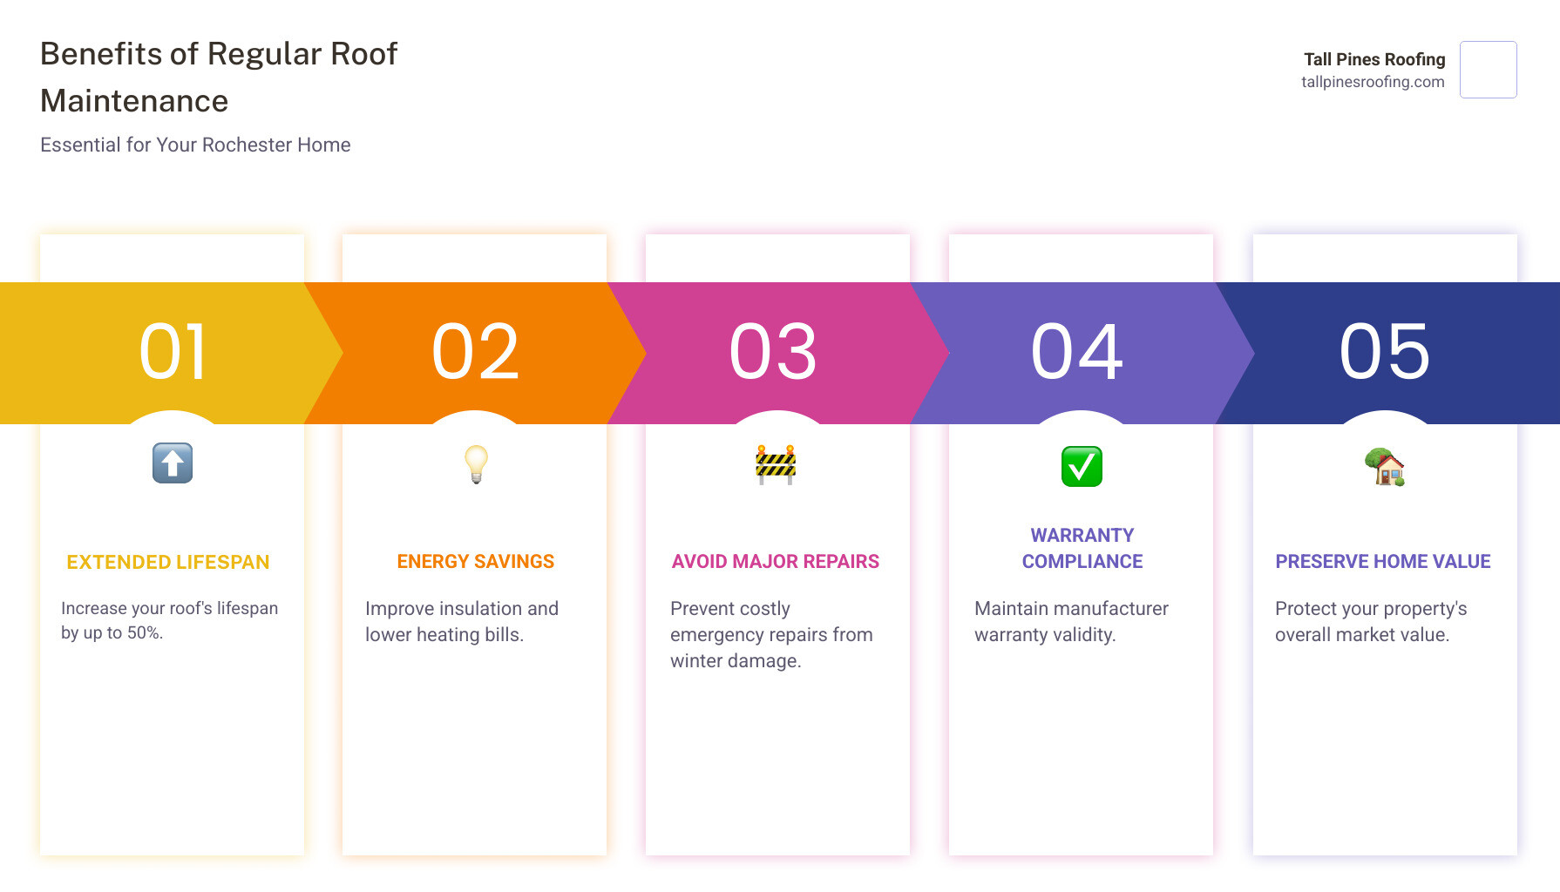
Task: Click the green checkmark icon
Action: pyautogui.click(x=1082, y=466)
